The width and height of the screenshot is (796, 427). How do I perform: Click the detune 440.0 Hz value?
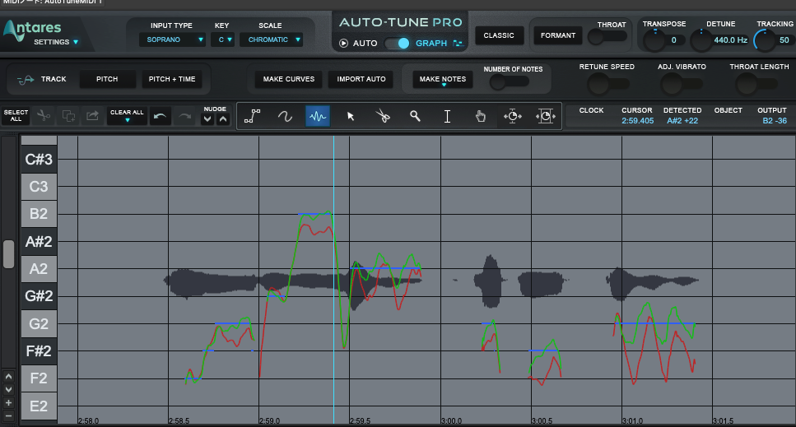[x=730, y=40]
